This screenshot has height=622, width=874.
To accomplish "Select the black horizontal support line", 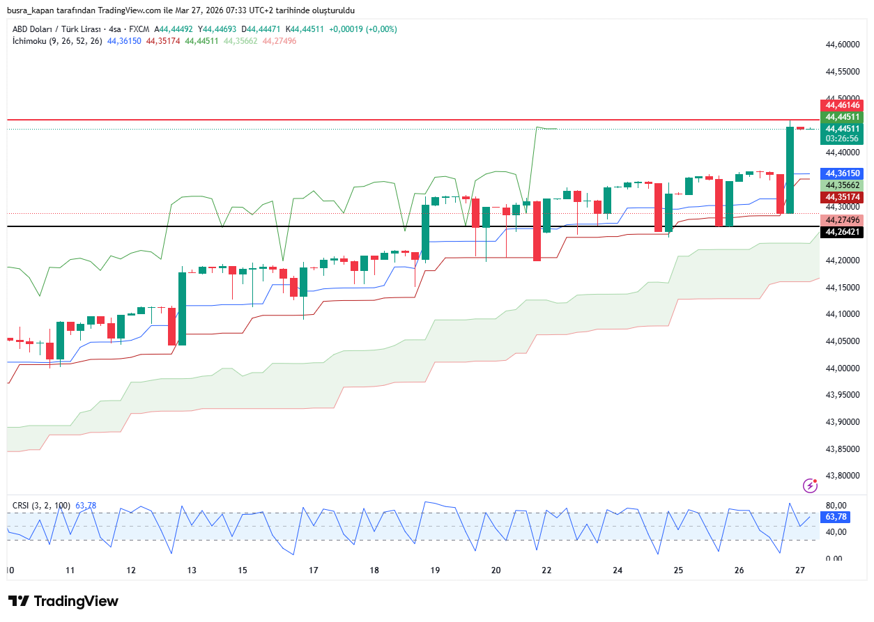I will pos(279,226).
